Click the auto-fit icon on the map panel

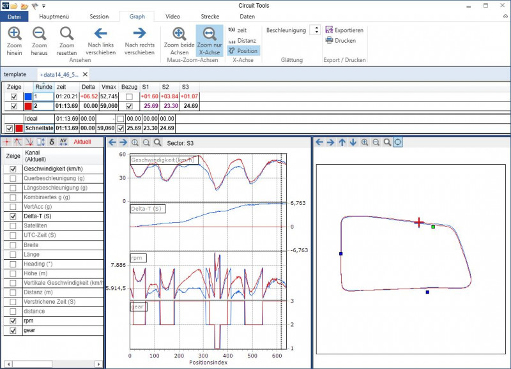point(398,143)
